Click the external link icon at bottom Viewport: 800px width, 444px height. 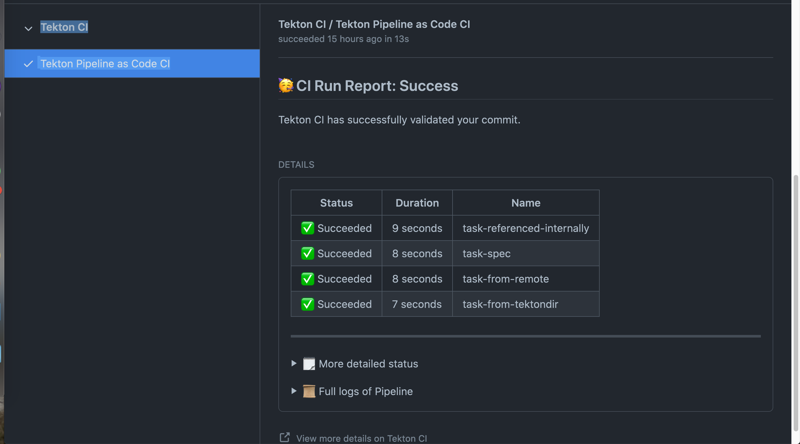[284, 437]
